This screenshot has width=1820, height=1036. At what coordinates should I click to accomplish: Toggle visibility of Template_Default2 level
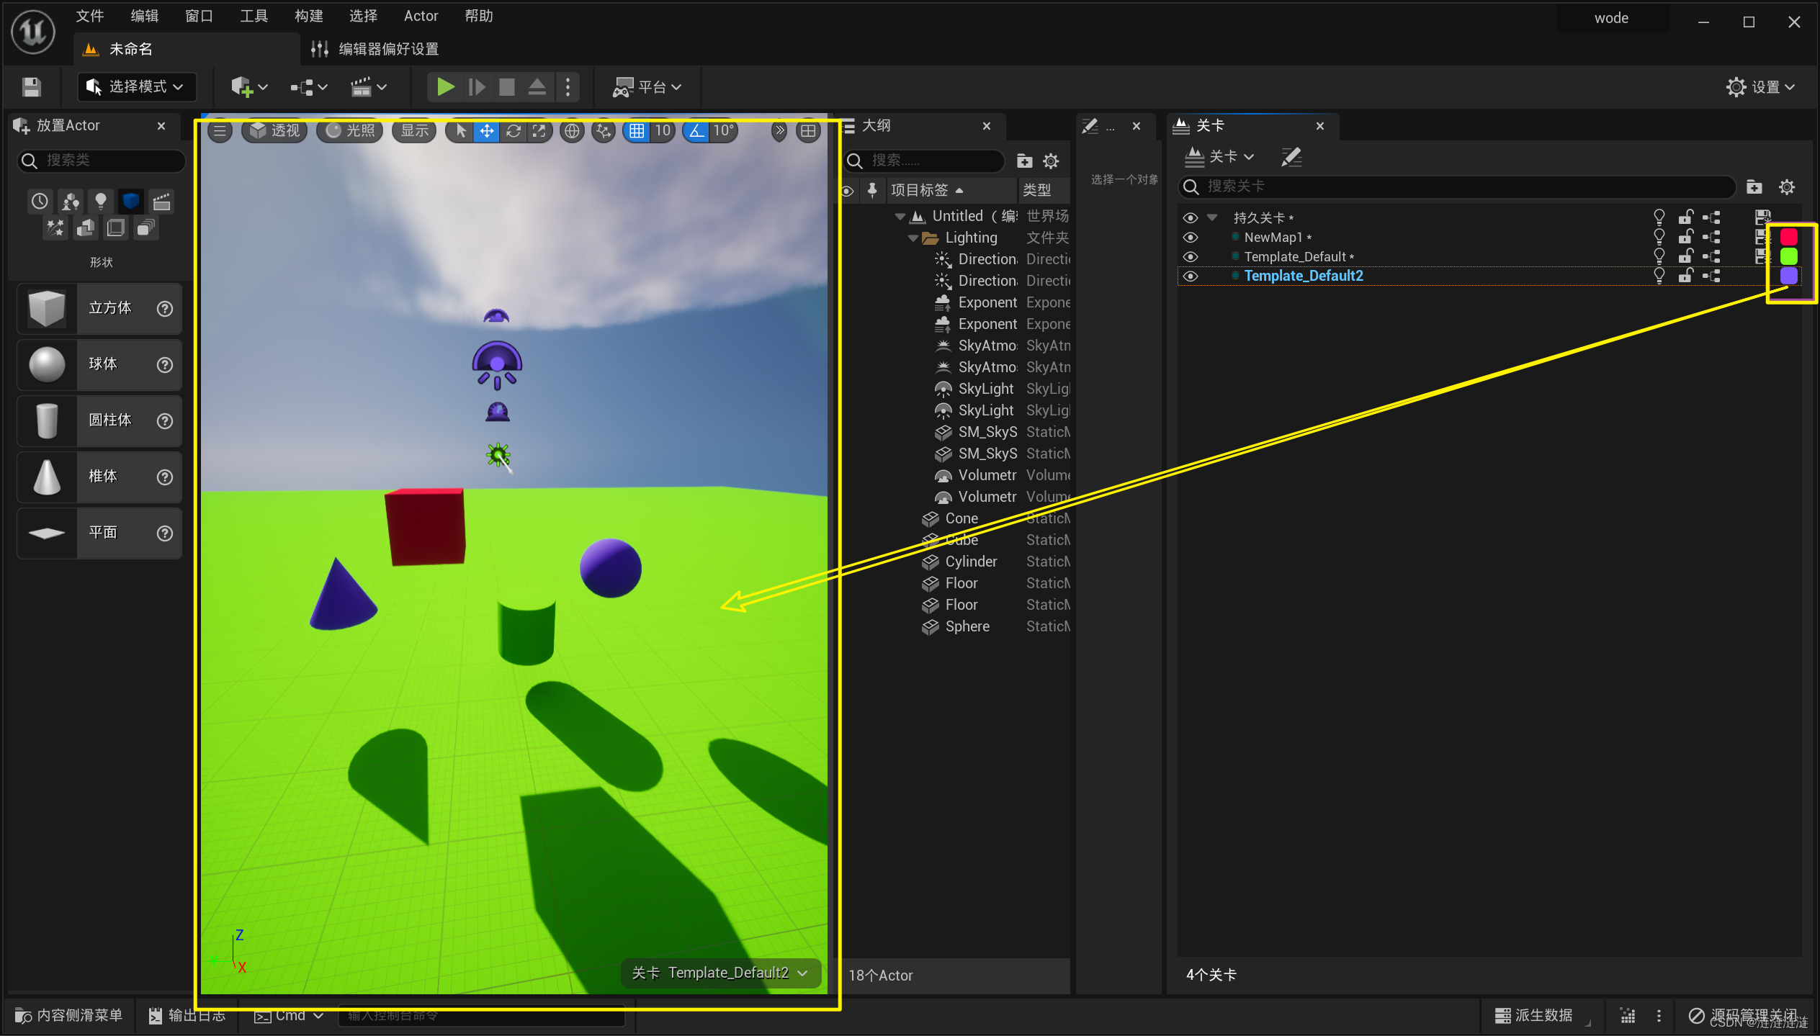(1191, 276)
